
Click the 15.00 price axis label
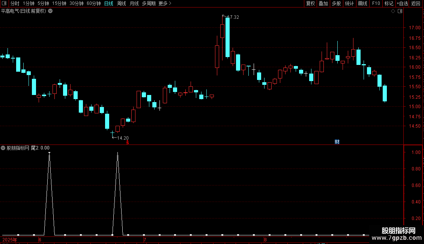click(415, 107)
